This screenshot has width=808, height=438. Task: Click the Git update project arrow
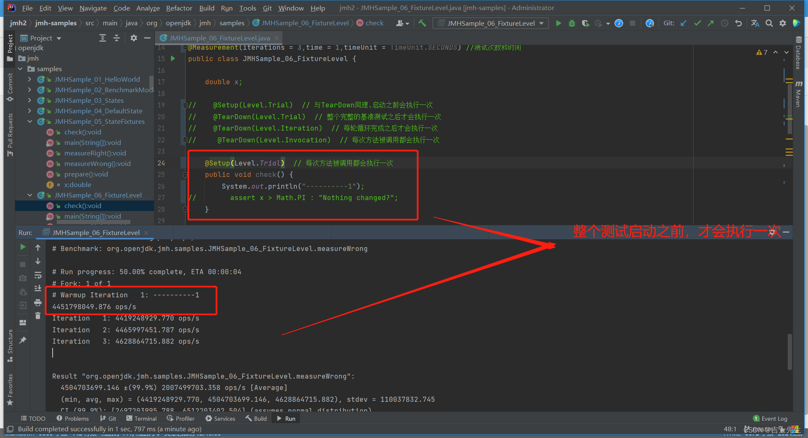(x=683, y=23)
